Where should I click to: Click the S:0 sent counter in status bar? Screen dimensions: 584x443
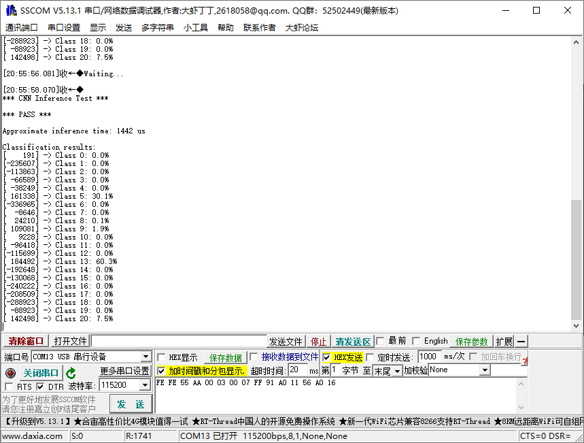[x=77, y=436]
